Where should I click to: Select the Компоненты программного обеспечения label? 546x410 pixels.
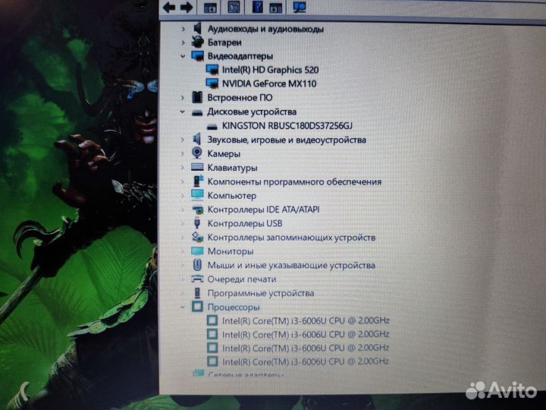[294, 181]
